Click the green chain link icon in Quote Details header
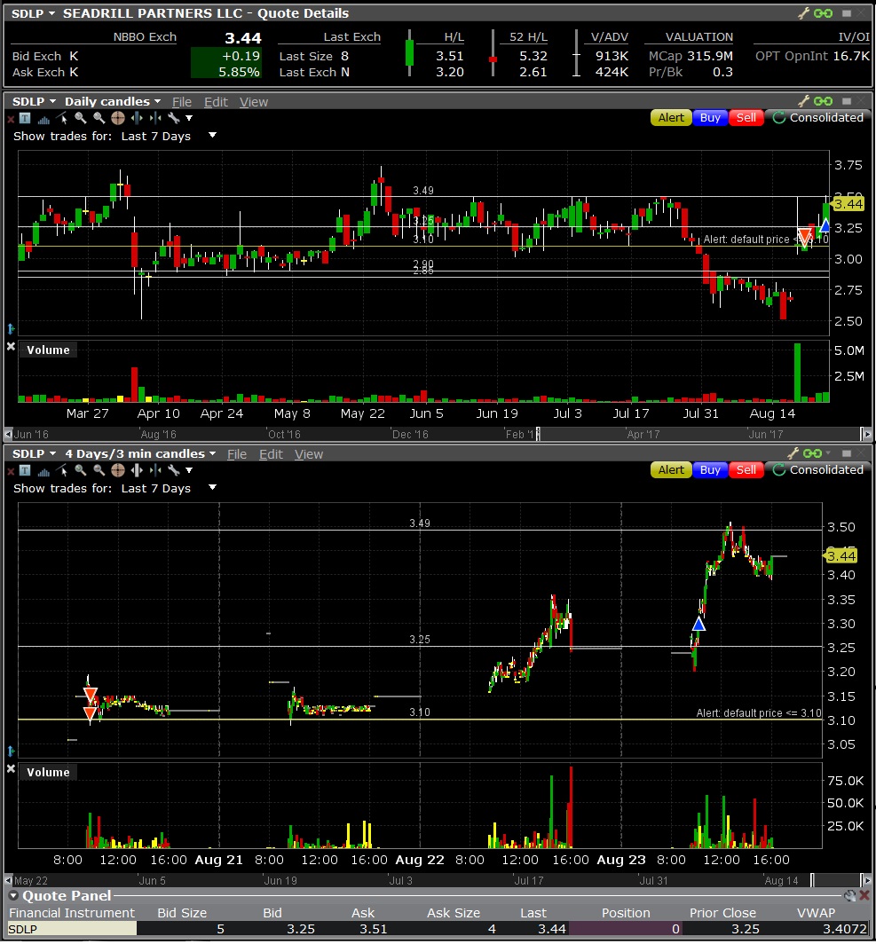This screenshot has height=944, width=876. pos(823,13)
